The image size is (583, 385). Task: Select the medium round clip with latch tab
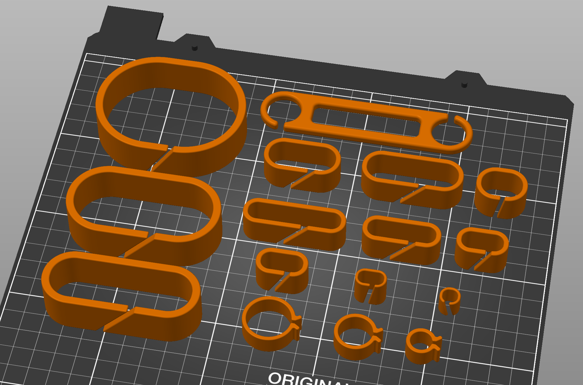tap(358, 337)
